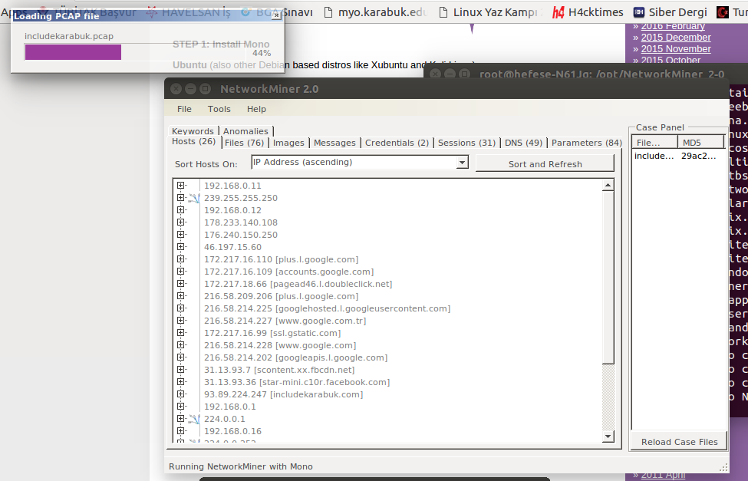The width and height of the screenshot is (748, 481).
Task: Switch to the Keywords tab
Action: point(193,130)
